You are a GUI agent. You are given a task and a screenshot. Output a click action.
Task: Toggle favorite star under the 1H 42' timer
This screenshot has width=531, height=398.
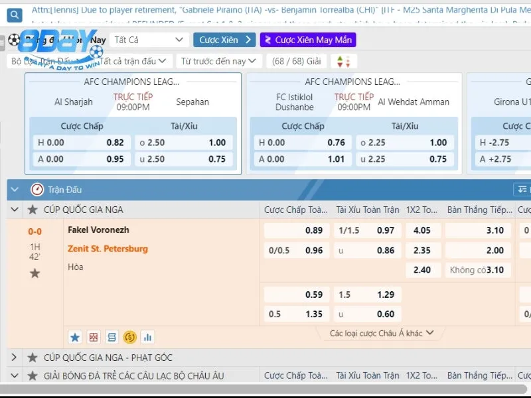click(35, 273)
